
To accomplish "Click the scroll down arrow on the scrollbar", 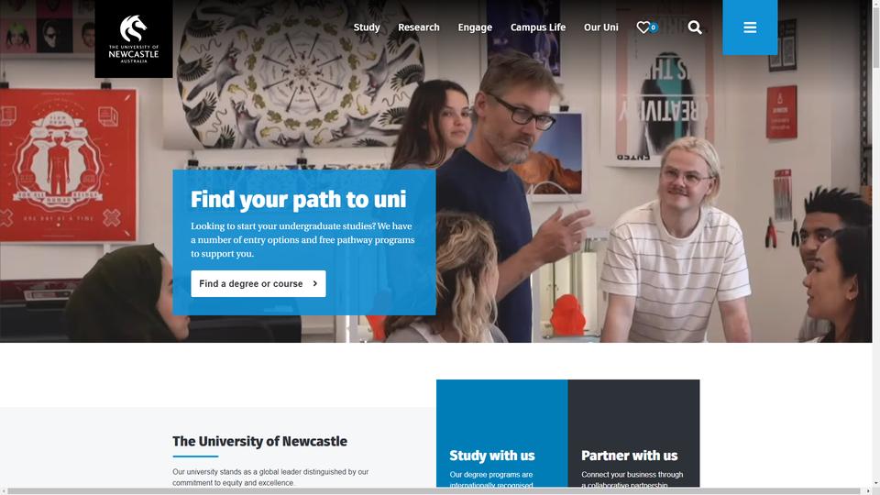I will [875, 483].
